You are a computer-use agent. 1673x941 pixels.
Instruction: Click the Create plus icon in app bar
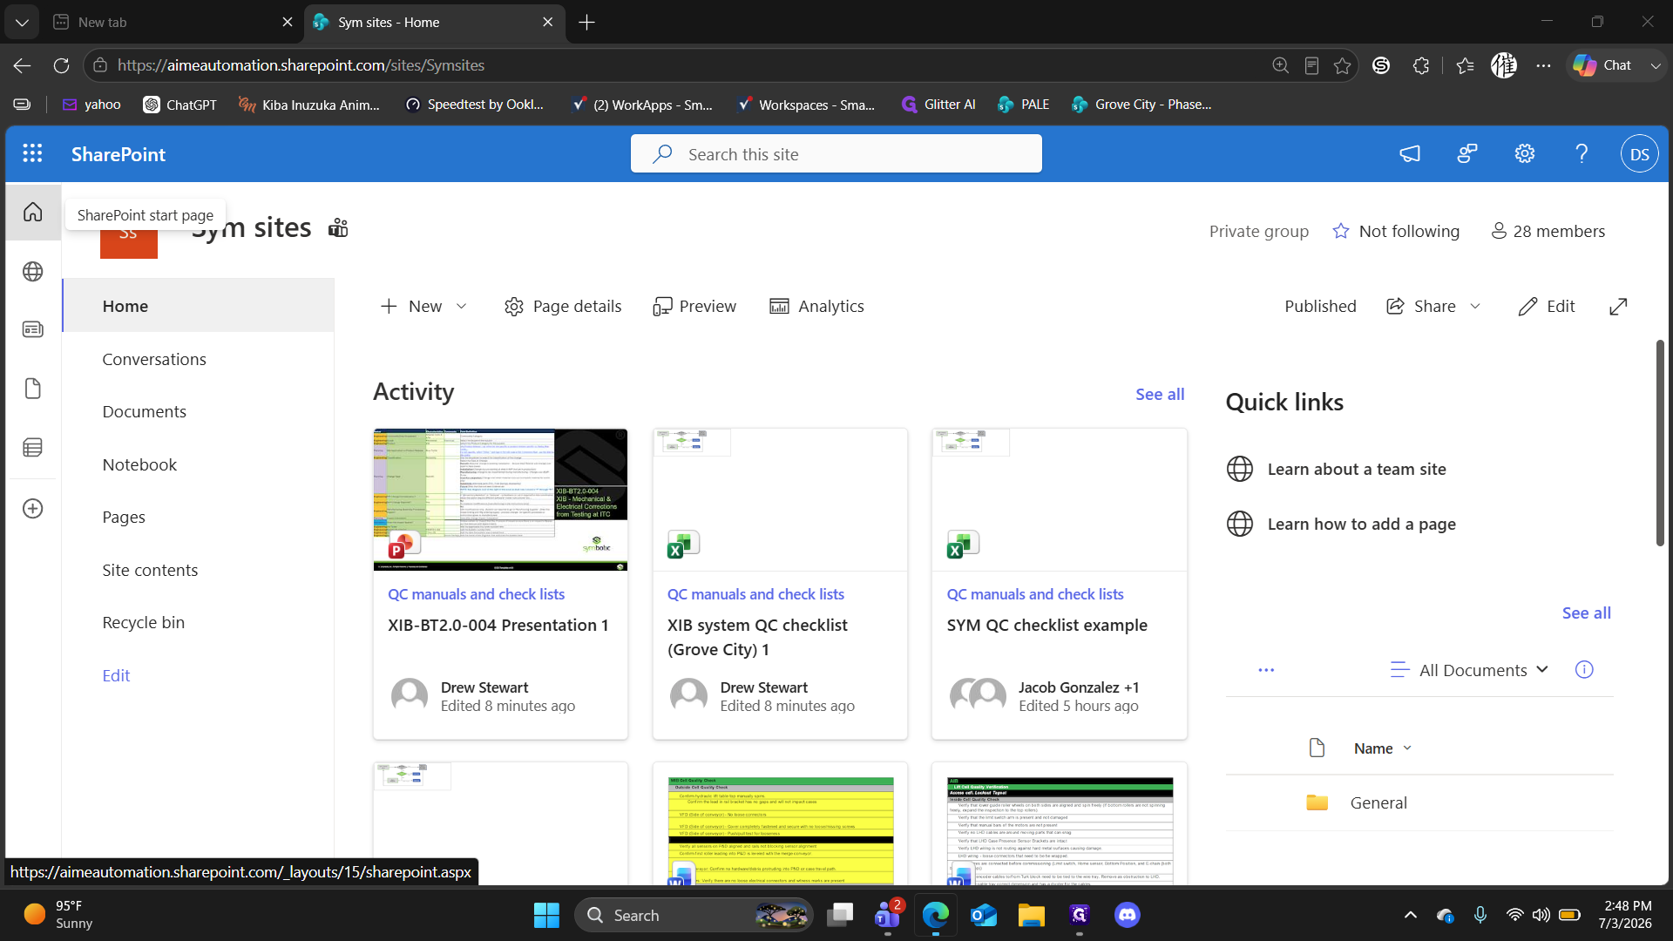[33, 509]
